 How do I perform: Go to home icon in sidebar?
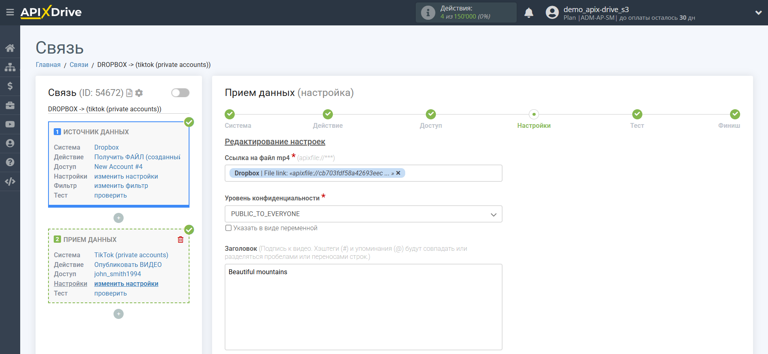pos(10,48)
